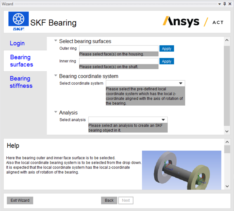Click the 'Help' heading
This screenshot has height=211, width=234.
click(13, 145)
